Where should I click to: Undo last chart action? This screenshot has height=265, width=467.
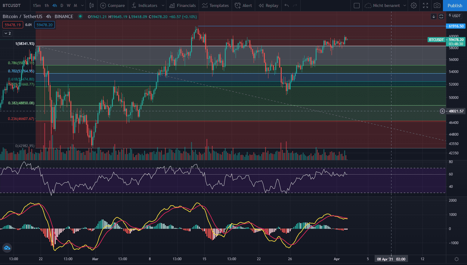pos(287,5)
